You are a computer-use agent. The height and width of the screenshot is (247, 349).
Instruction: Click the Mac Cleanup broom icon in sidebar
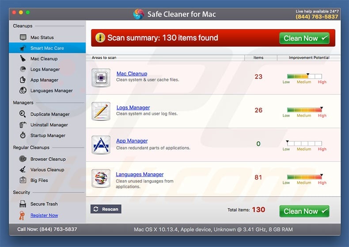[23, 59]
